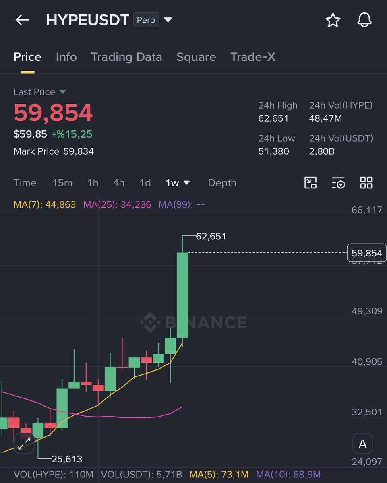Open the 1w interval dropdown
The image size is (387, 483).
tap(178, 183)
